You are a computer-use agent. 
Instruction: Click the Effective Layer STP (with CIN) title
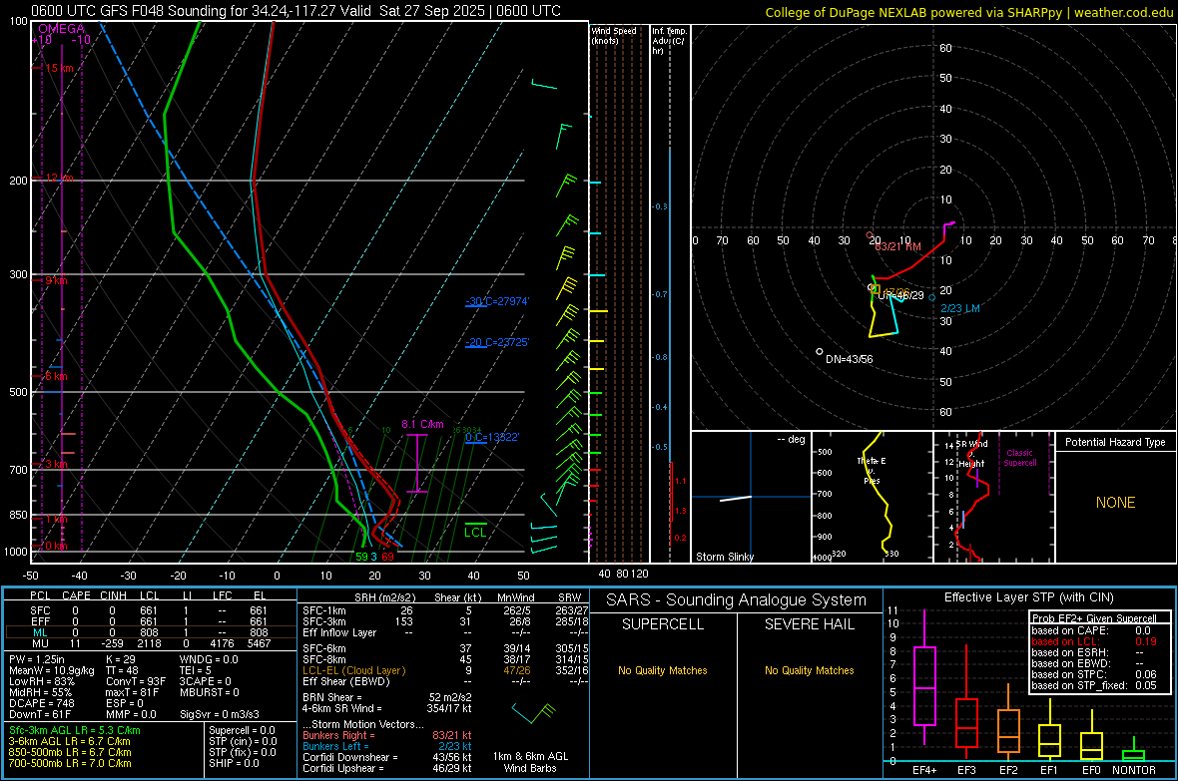[1028, 597]
